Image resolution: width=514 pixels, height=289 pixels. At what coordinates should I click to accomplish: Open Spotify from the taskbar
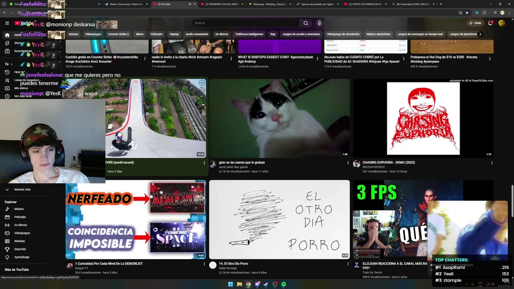[284, 284]
